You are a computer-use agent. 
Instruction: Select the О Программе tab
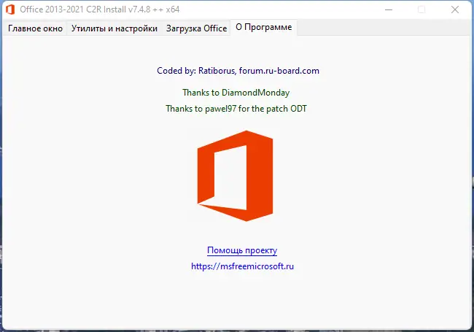(x=263, y=27)
